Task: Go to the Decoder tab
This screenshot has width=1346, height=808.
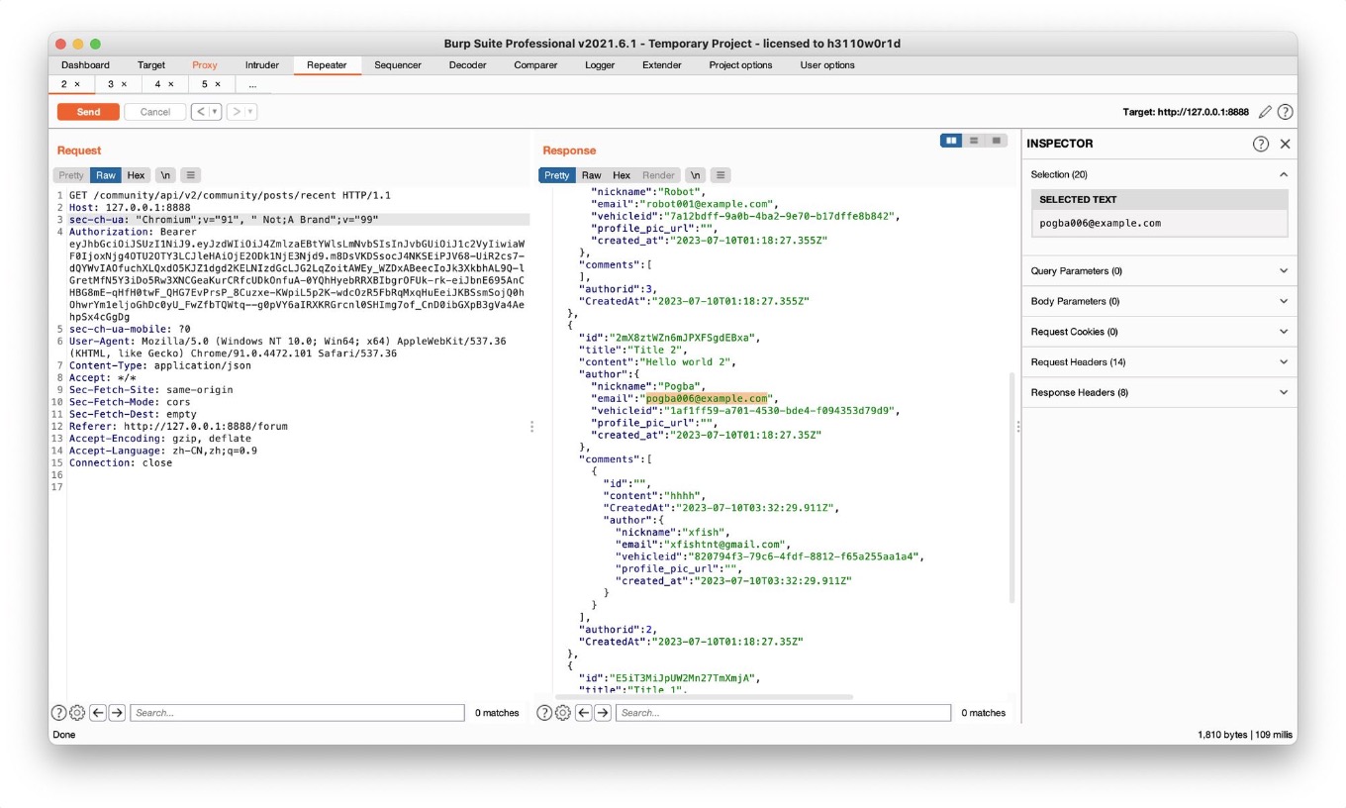Action: 467,65
